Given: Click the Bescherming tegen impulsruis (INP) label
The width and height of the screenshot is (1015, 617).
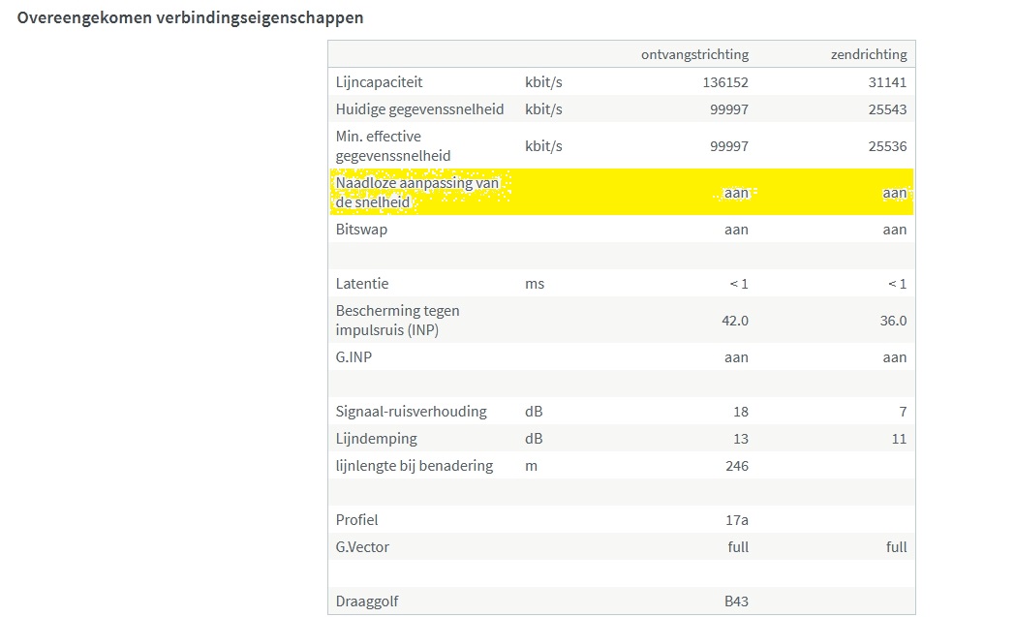Looking at the screenshot, I should point(397,320).
